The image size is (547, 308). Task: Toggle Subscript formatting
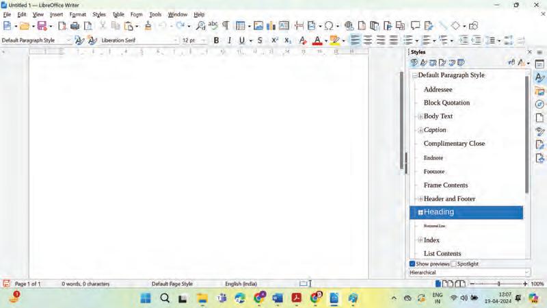[287, 40]
